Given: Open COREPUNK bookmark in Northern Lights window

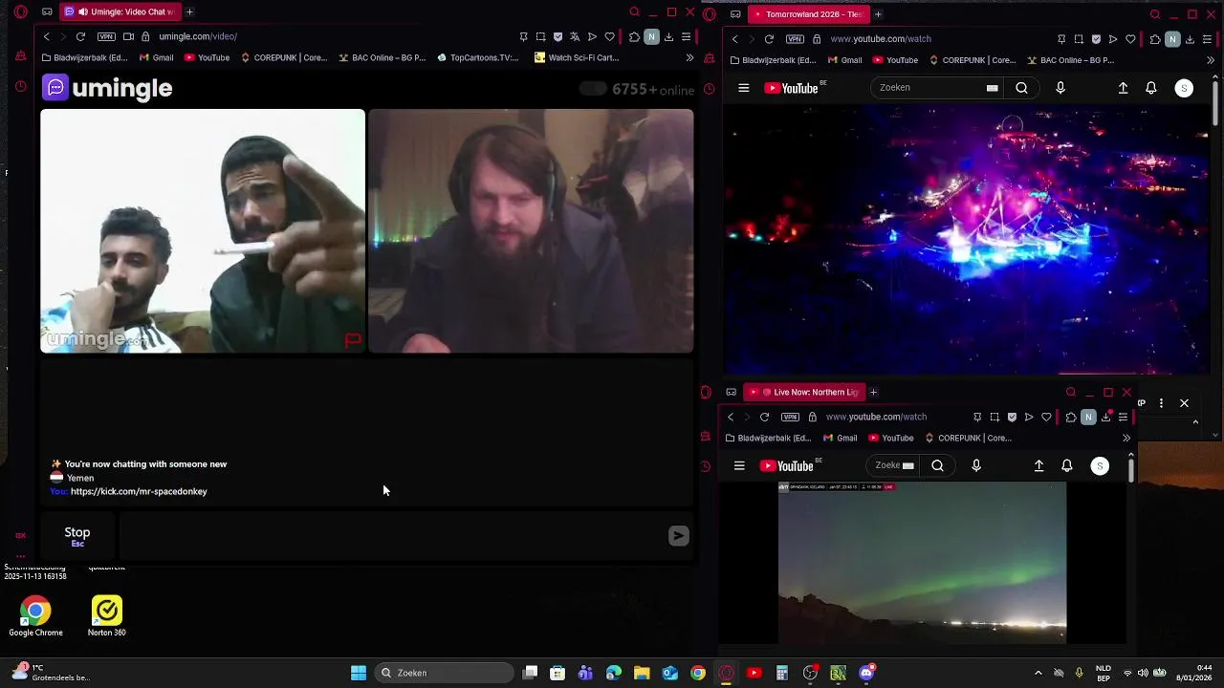Looking at the screenshot, I should (x=968, y=438).
